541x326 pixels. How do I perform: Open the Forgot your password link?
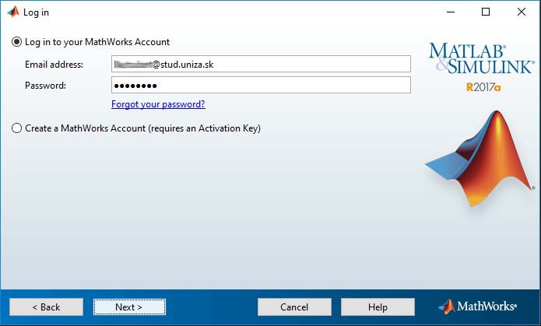158,104
